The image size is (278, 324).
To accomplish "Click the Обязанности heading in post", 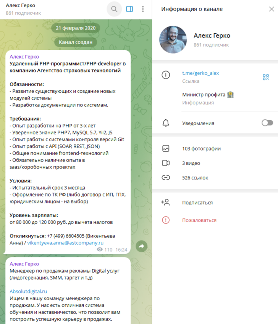I will coord(27,84).
